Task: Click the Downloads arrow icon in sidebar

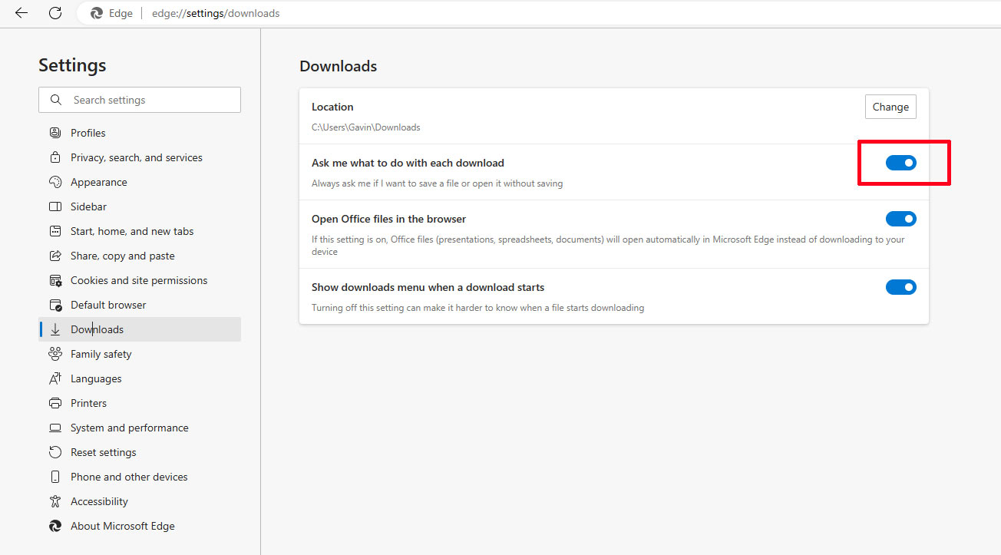Action: pos(55,329)
